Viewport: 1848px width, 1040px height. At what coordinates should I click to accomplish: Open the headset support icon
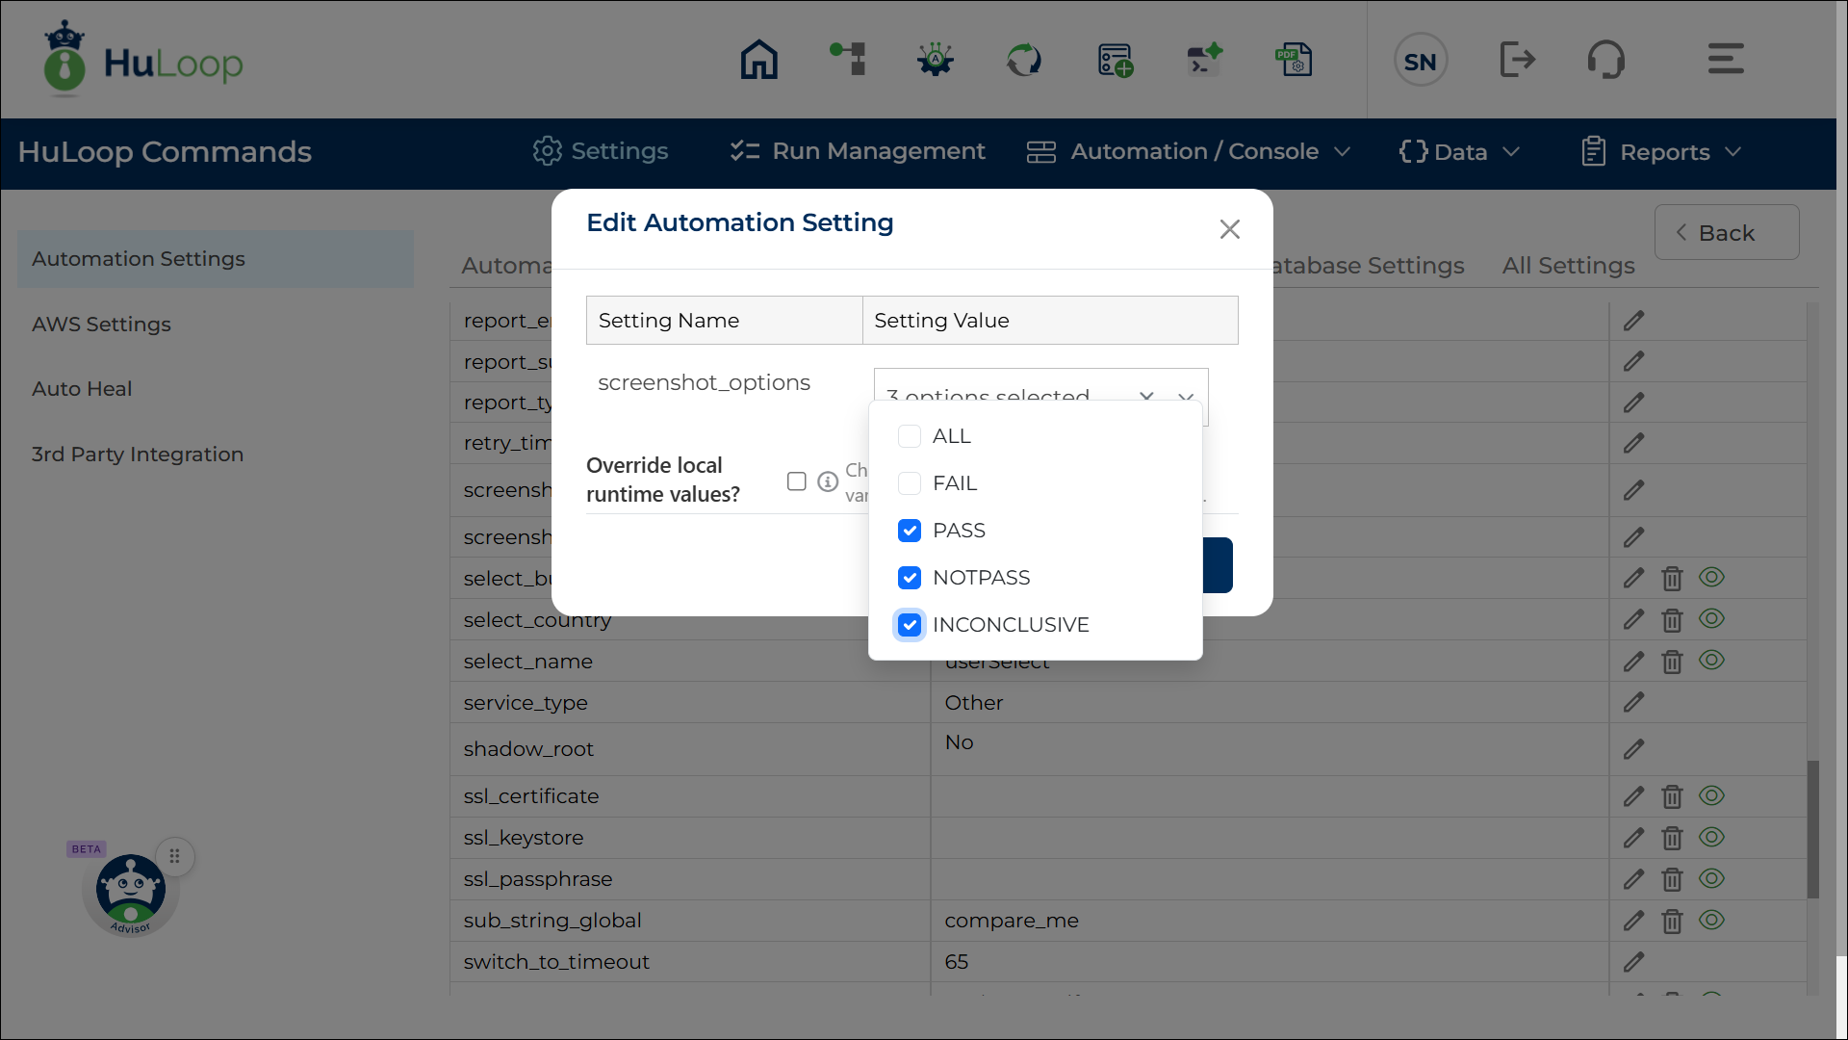coord(1606,60)
